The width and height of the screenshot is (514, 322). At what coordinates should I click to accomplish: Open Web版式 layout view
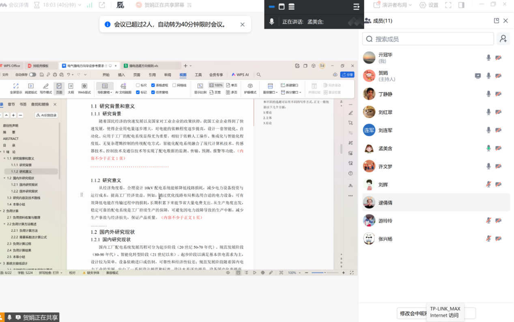[84, 86]
